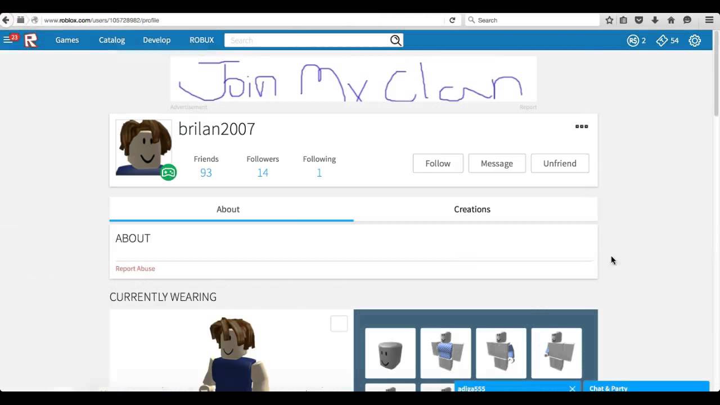Click the browser Search field
Image resolution: width=720 pixels, height=405 pixels.
pyautogui.click(x=532, y=20)
